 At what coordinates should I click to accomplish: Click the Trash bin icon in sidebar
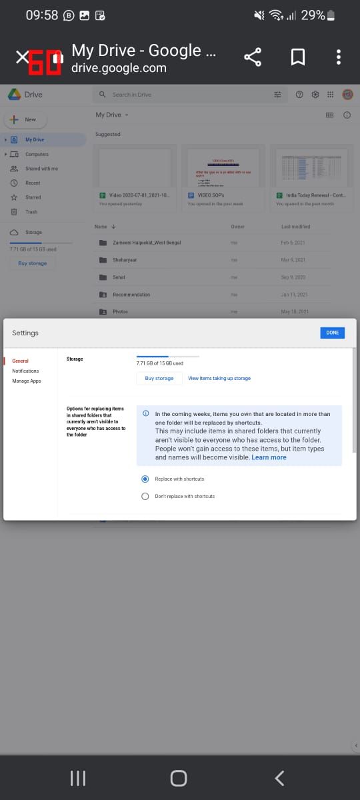click(x=14, y=212)
